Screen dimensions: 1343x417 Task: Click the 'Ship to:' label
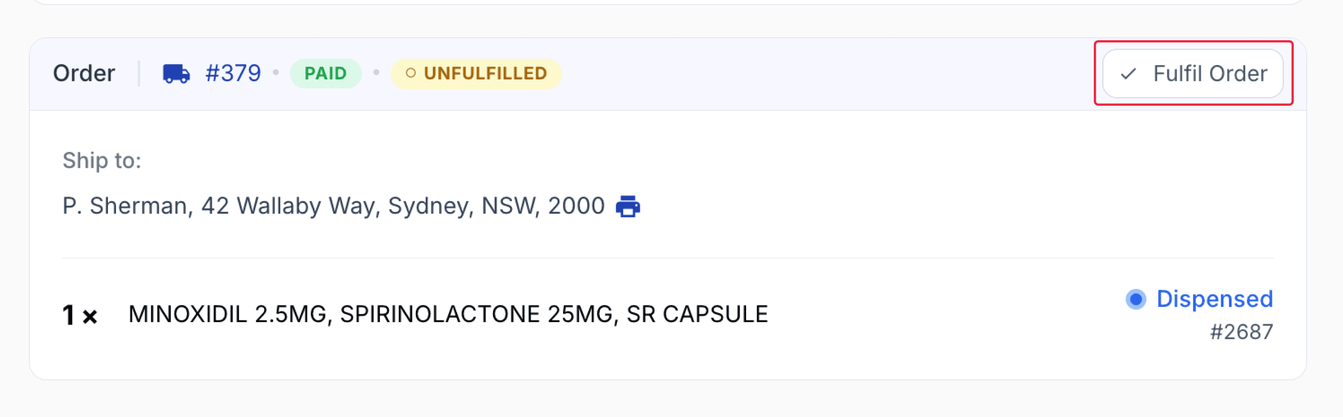point(101,160)
